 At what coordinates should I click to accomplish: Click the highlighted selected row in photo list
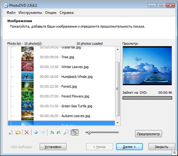click(x=62, y=123)
